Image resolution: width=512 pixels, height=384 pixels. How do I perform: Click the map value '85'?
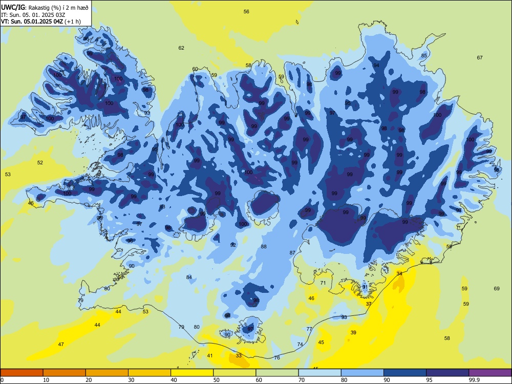click(x=424, y=55)
